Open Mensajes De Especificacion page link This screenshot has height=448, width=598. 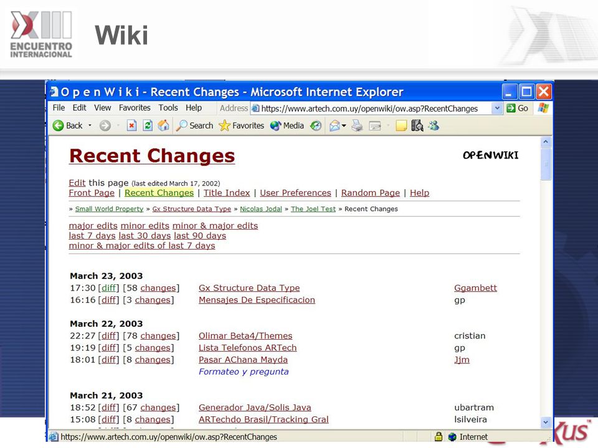click(x=257, y=300)
